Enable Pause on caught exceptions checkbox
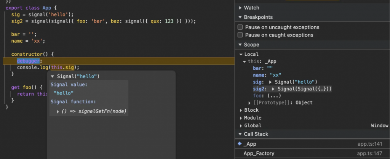This screenshot has width=390, height=159. coord(240,35)
